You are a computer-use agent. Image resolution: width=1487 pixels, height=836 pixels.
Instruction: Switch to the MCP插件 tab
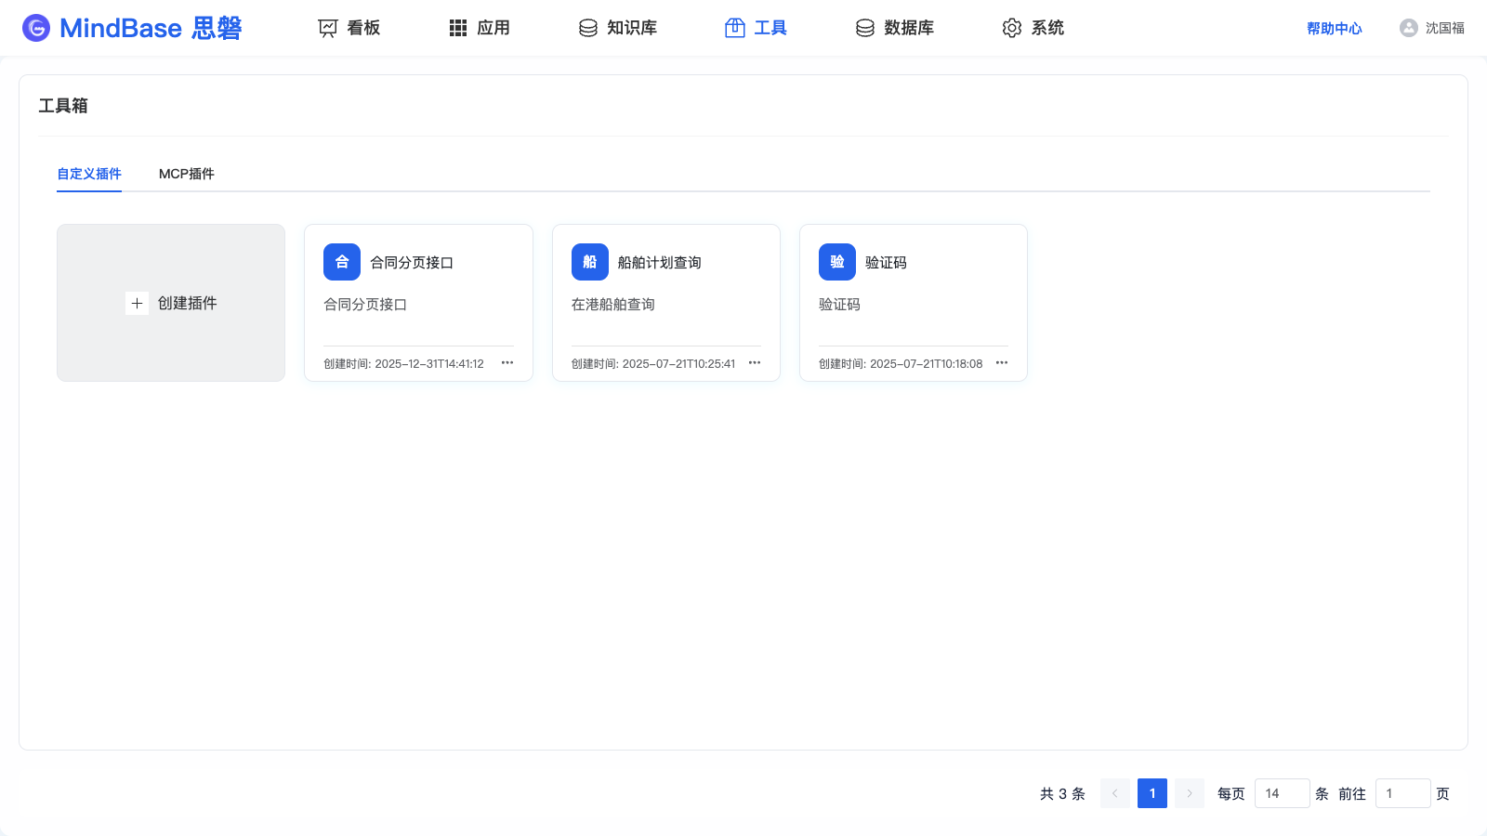(187, 174)
